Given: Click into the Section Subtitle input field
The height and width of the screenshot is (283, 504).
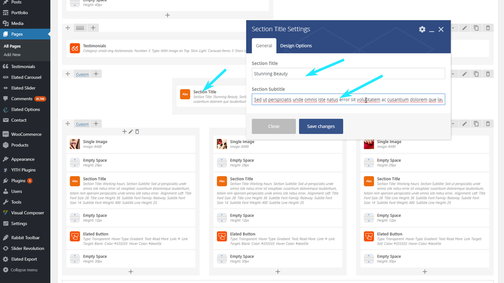Looking at the screenshot, I should pyautogui.click(x=348, y=100).
